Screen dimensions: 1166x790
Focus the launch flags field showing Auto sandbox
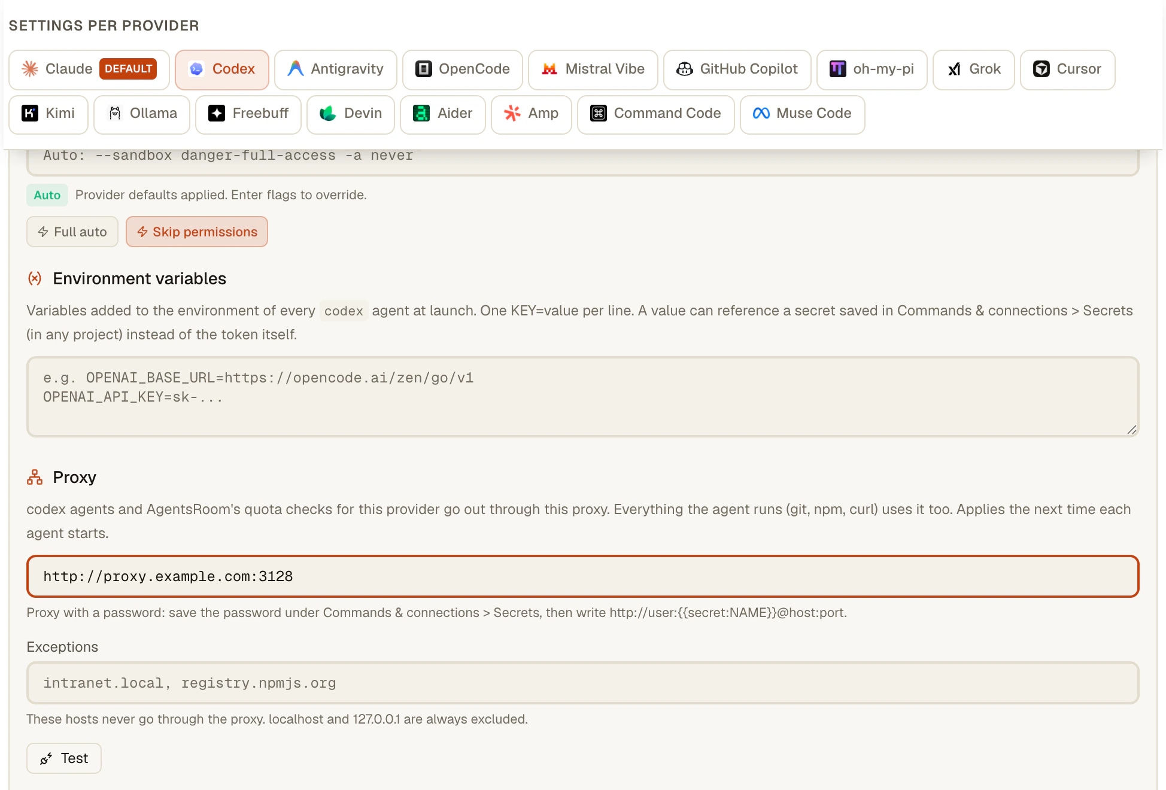tap(582, 162)
